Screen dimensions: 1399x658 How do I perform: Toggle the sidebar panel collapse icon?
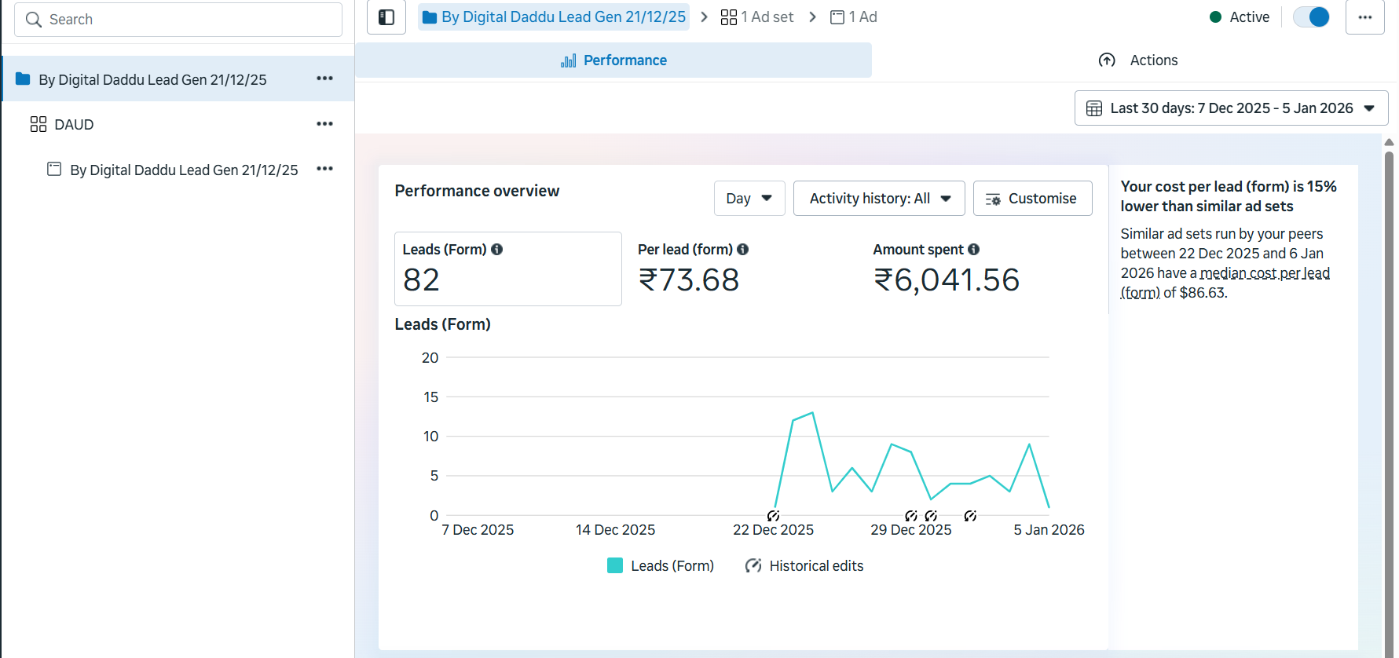(386, 17)
